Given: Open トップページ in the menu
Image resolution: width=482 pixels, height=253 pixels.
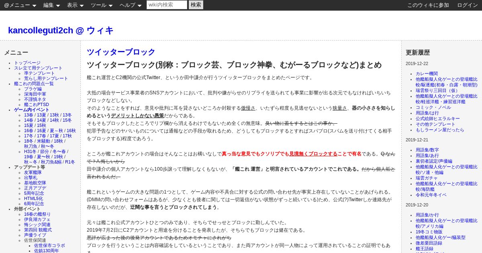Looking at the screenshot, I should click(x=27, y=63).
